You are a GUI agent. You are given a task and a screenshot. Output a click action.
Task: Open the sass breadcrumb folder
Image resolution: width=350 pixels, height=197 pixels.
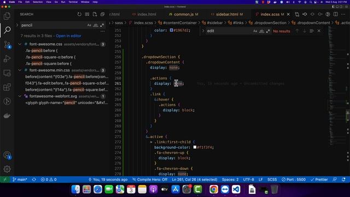[x=119, y=23]
